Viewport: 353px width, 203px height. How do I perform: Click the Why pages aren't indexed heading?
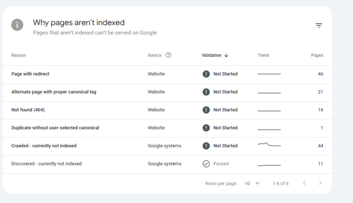(x=79, y=22)
